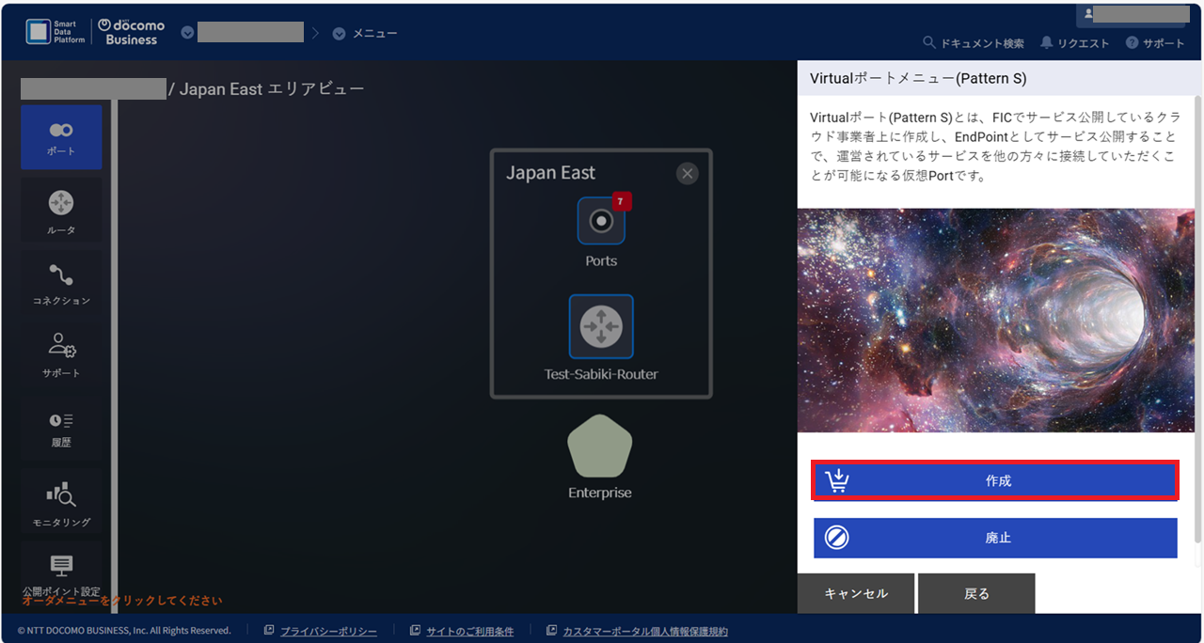
Task: Open the プライバシーポリシー link
Action: pos(327,630)
